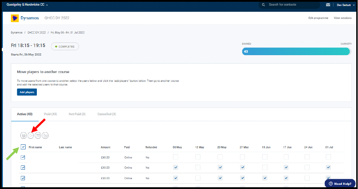This screenshot has width=358, height=189.
Task: Click the refund icon above the player table
Action: (x=45, y=135)
